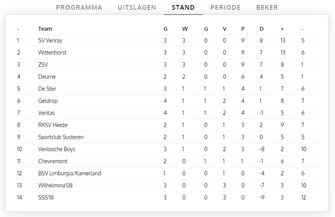
Task: Click Venlosche Boys team name
Action: point(57,149)
